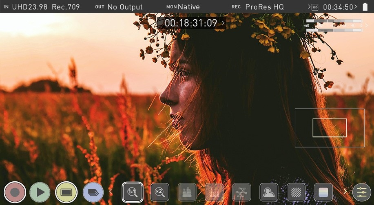Enable the x2 magnify zoom
This screenshot has height=205, width=374.
coord(160,192)
